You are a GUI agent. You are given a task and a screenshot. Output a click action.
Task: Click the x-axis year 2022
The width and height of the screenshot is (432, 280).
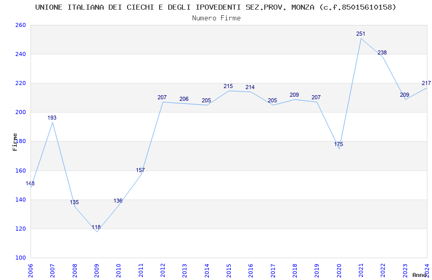click(x=383, y=270)
